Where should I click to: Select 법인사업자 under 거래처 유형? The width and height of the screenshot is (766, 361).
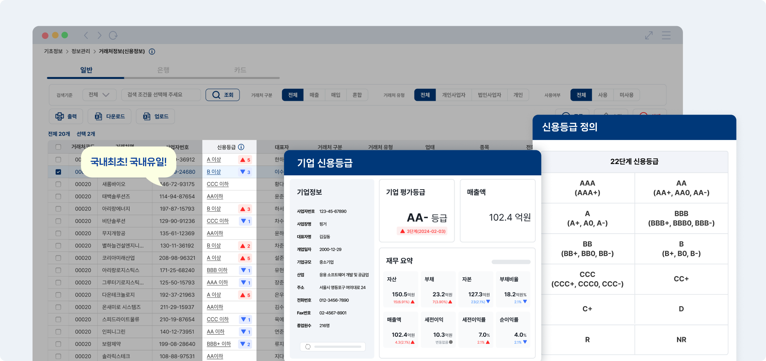pos(489,95)
